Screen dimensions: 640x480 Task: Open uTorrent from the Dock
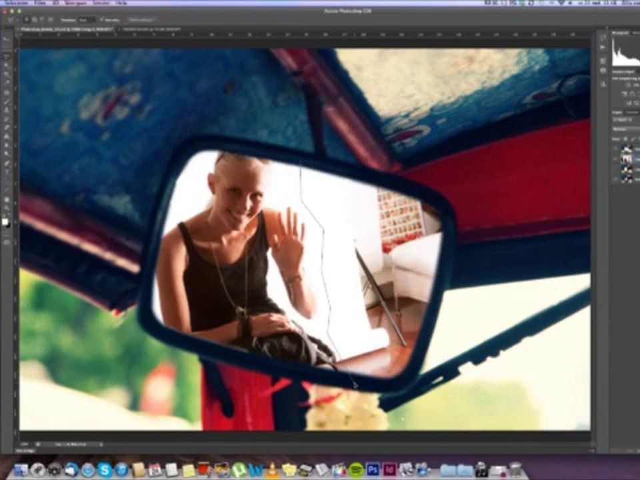click(239, 470)
